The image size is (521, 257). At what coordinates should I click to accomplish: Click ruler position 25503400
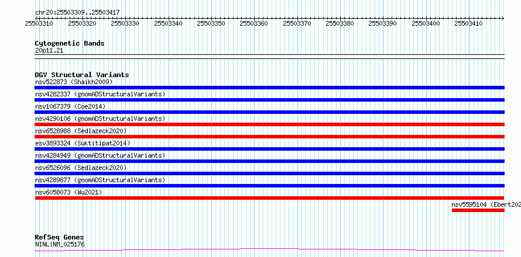pos(426,23)
